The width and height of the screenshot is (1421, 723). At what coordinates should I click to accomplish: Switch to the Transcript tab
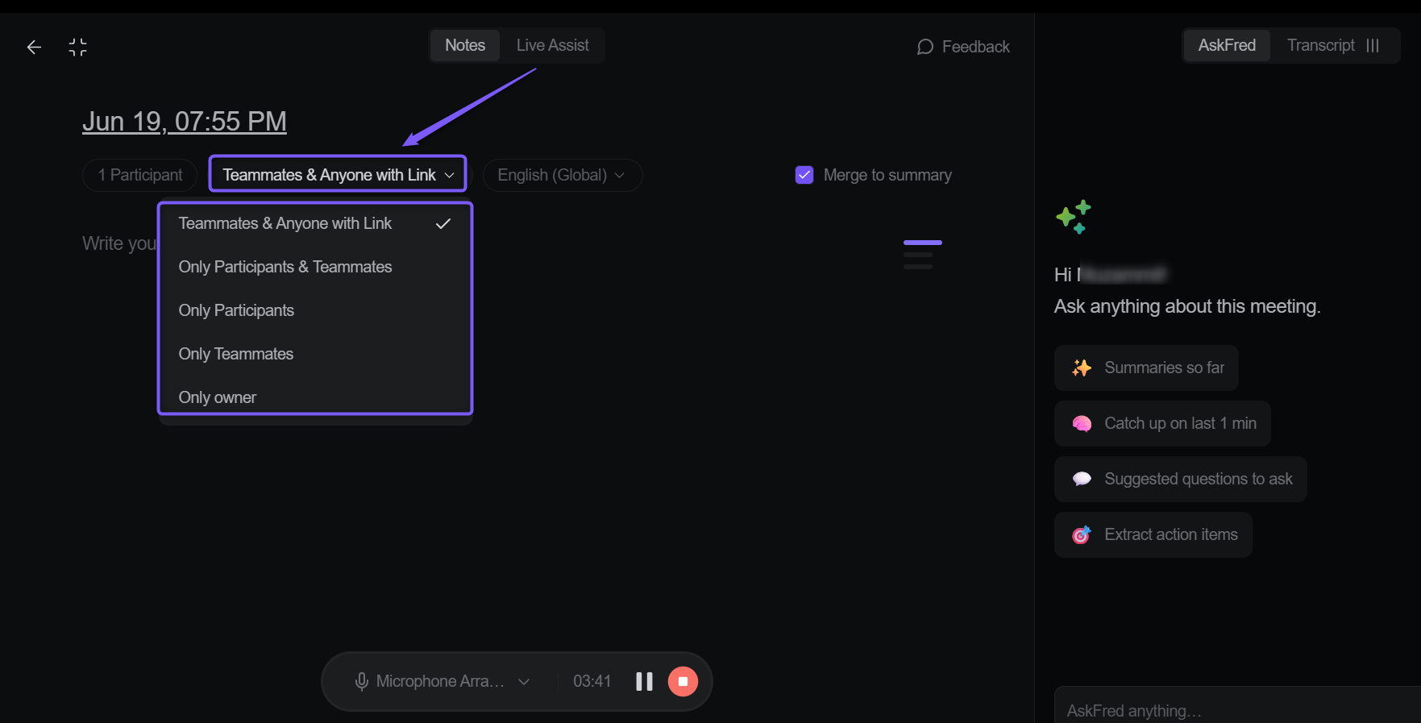[x=1333, y=45]
